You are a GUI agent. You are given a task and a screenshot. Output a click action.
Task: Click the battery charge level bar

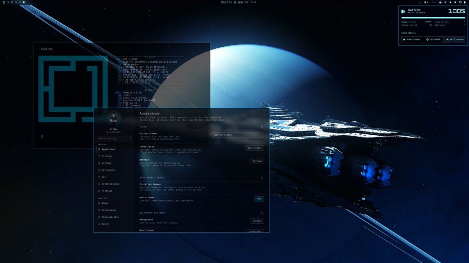tap(433, 18)
